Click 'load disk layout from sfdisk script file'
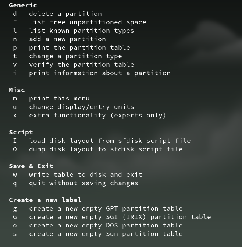Image resolution: width=242 pixels, height=247 pixels. (110, 141)
